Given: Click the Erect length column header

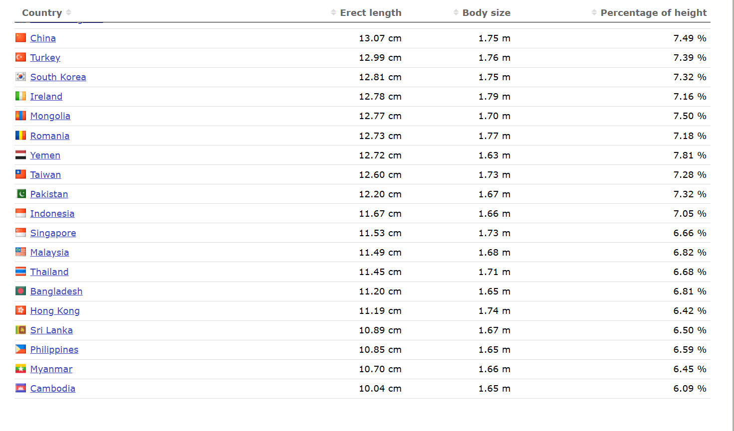Looking at the screenshot, I should (x=371, y=12).
